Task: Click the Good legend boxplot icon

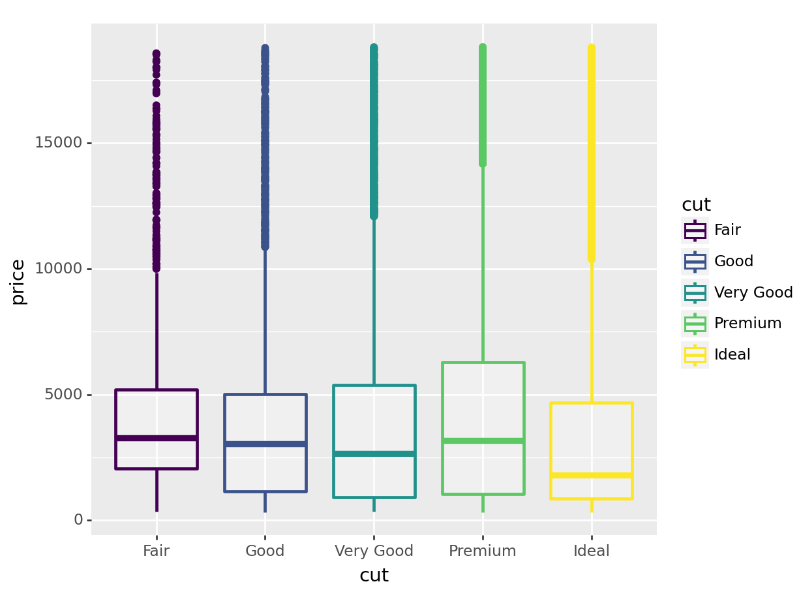Action: (695, 262)
